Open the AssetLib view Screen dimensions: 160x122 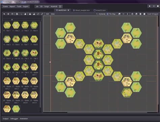54,6
